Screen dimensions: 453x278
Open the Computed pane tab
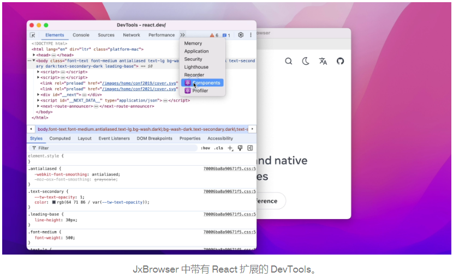pyautogui.click(x=60, y=138)
